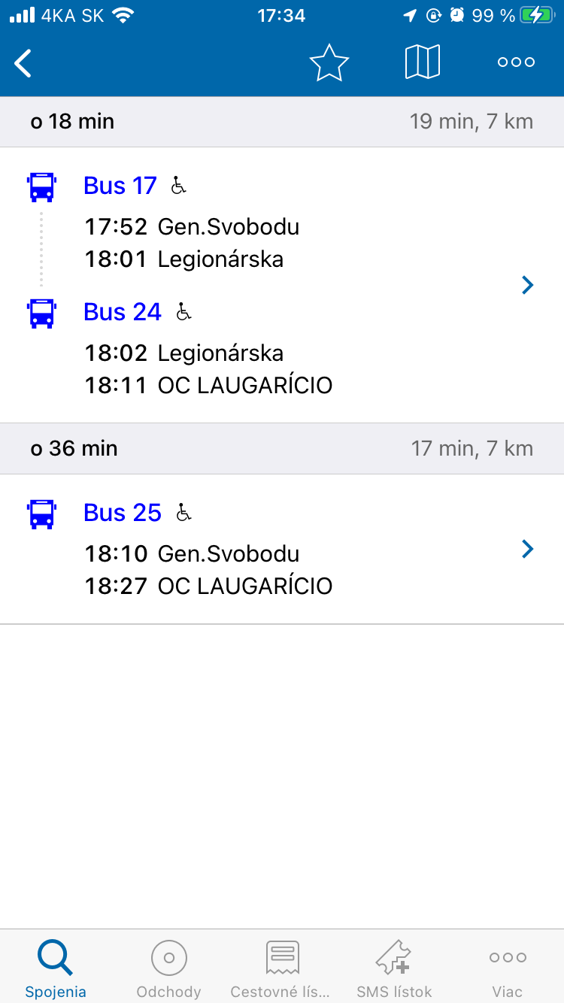The image size is (564, 1003).
Task: Open the Bus 25 line link
Action: tap(123, 513)
